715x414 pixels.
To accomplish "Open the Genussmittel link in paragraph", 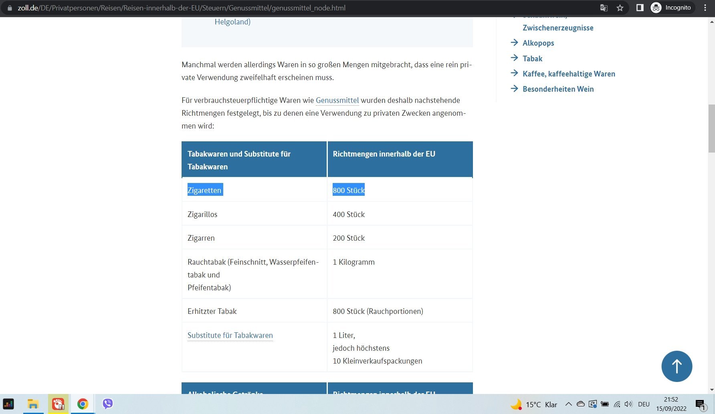I will pos(337,100).
